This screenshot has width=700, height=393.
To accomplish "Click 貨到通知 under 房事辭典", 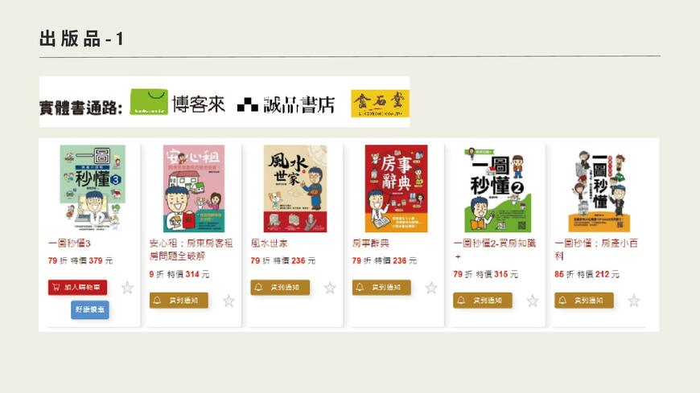I will point(381,287).
